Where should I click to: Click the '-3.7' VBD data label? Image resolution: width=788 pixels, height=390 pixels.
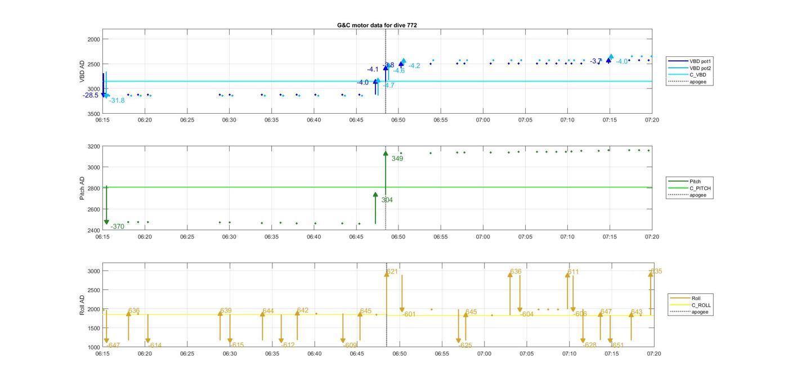click(x=596, y=61)
